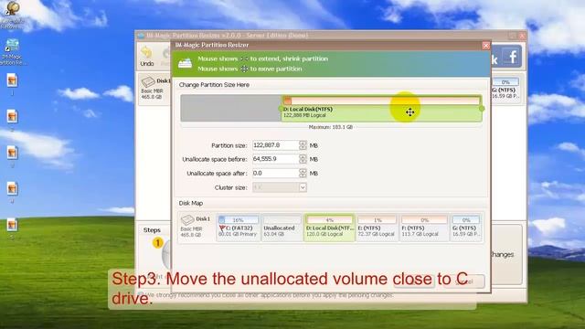This screenshot has height=329, width=585.
Task: Click the keyboard-hand icon in the green banner
Action: [185, 63]
